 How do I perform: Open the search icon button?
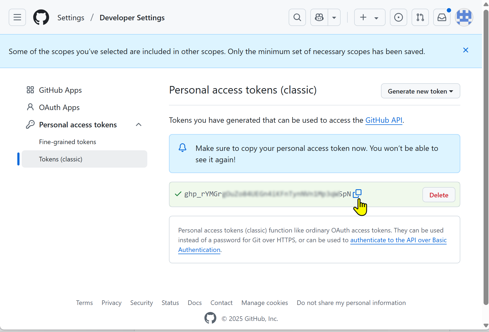click(297, 18)
